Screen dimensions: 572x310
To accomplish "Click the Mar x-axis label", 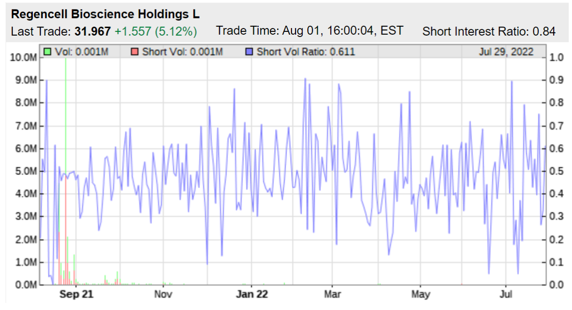I will (x=332, y=294).
